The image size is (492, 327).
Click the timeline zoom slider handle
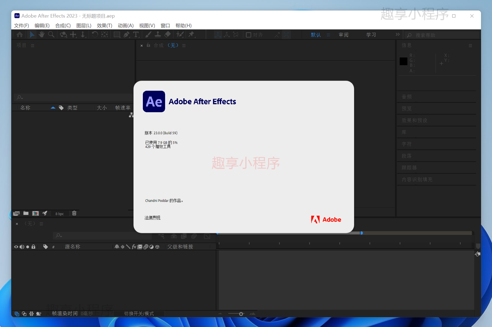coord(241,314)
